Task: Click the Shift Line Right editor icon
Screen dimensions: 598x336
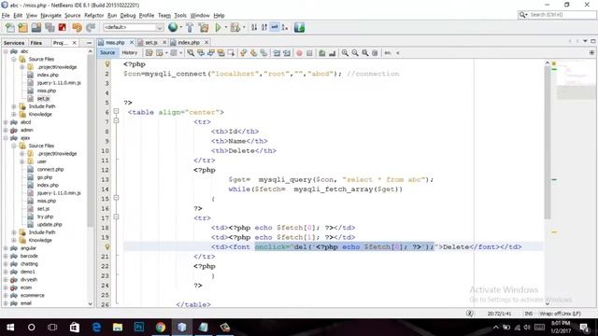Action: [x=287, y=53]
